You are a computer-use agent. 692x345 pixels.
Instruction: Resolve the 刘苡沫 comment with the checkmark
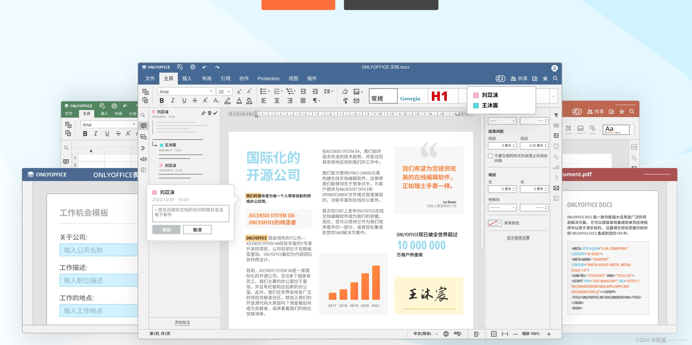pos(215,113)
